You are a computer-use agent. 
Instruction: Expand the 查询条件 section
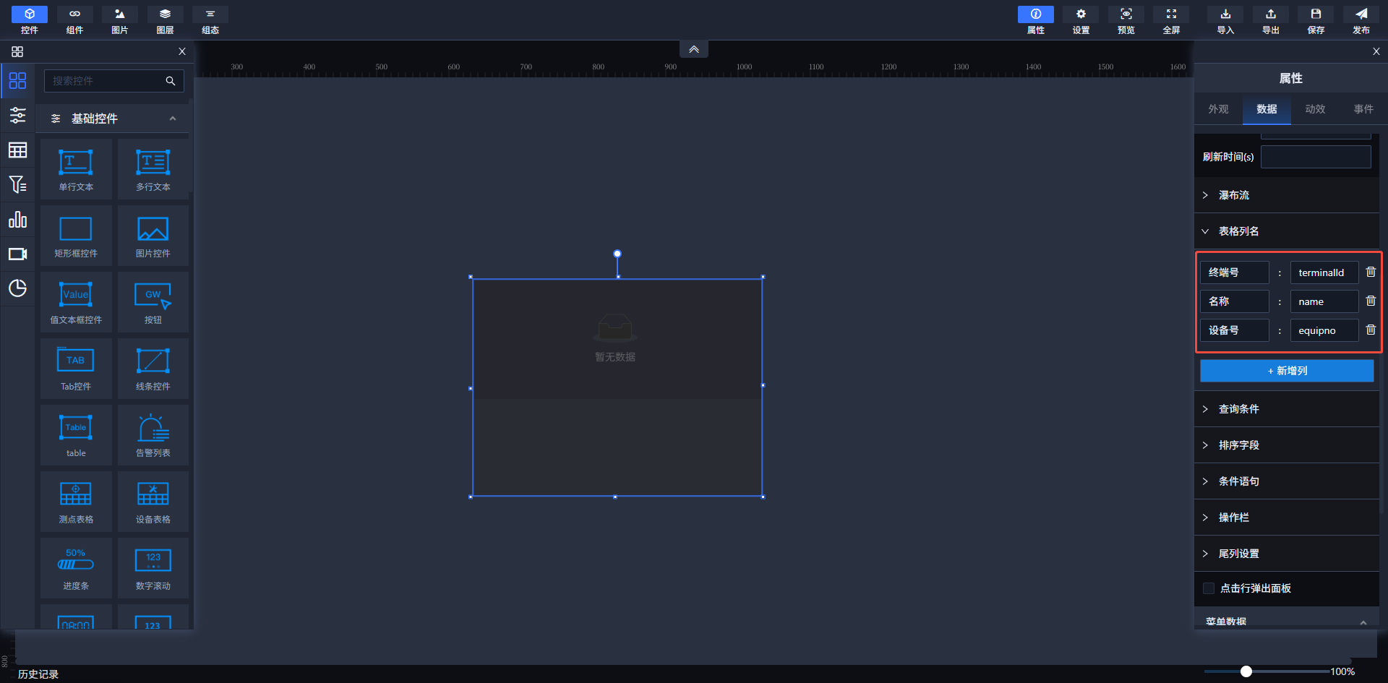pyautogui.click(x=1238, y=409)
